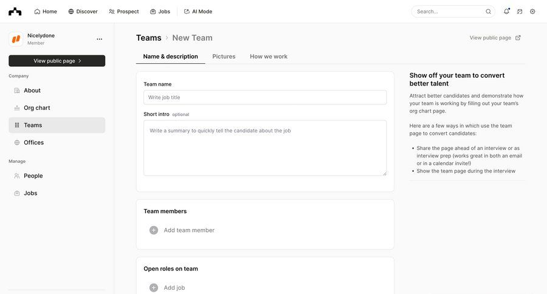
Task: Switch to the How we work tab
Action: click(269, 56)
